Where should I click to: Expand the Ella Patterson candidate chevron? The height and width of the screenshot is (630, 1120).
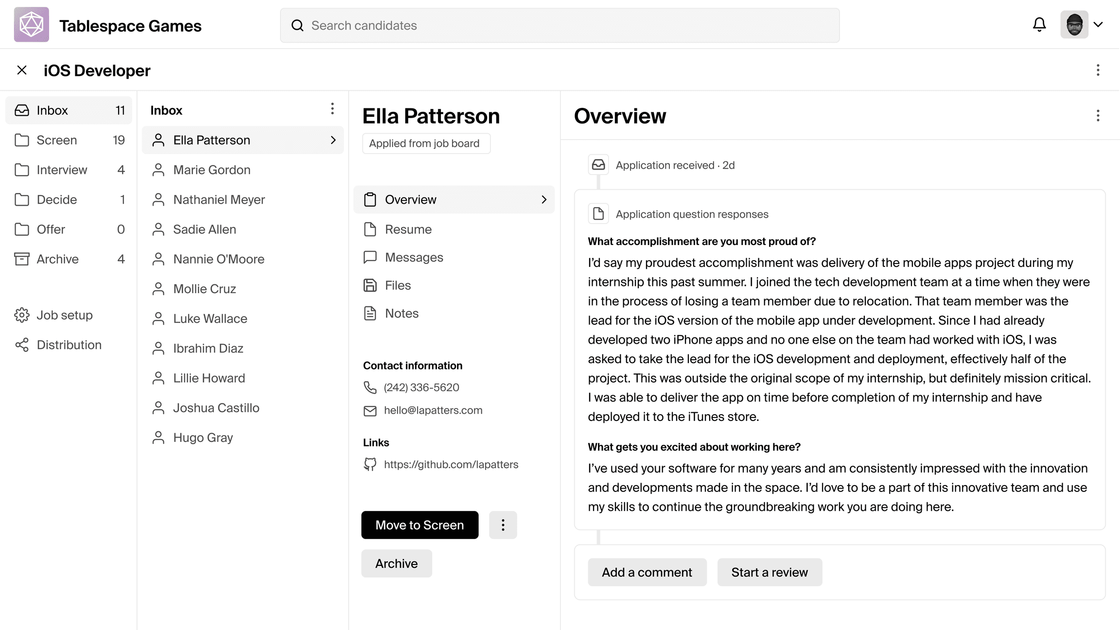(333, 140)
